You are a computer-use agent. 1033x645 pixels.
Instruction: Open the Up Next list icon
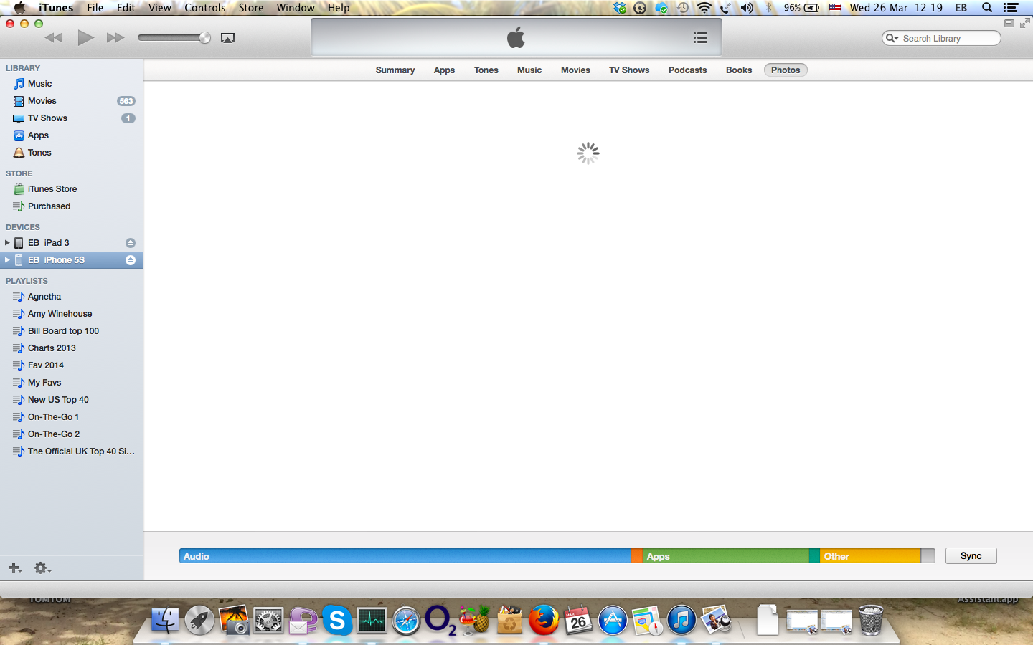pyautogui.click(x=701, y=38)
